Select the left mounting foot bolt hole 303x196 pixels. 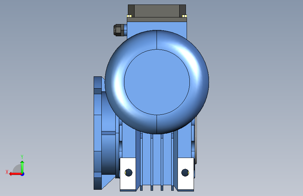click(x=129, y=173)
